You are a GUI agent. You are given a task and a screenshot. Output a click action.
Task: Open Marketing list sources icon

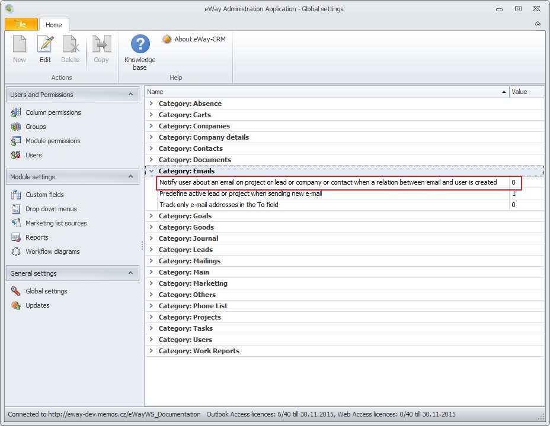point(16,223)
